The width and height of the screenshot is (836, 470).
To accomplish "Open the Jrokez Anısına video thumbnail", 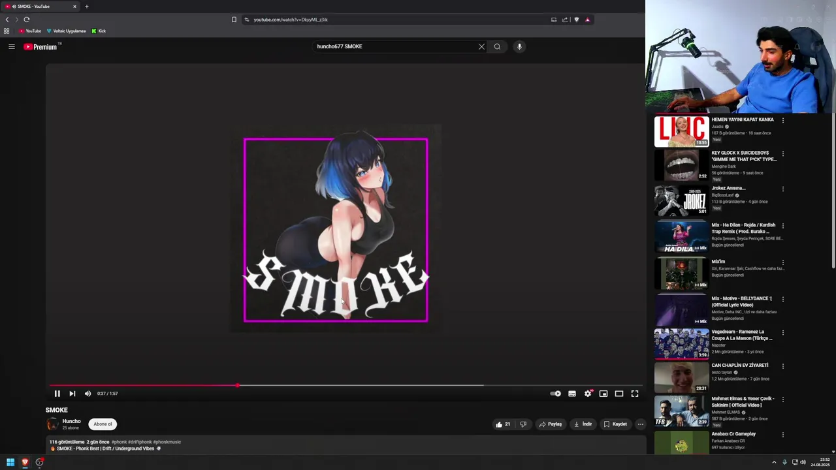I will (x=681, y=200).
